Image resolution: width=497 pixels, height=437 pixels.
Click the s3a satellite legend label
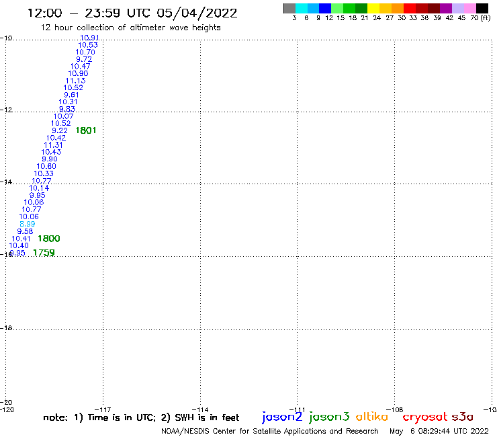(462, 417)
